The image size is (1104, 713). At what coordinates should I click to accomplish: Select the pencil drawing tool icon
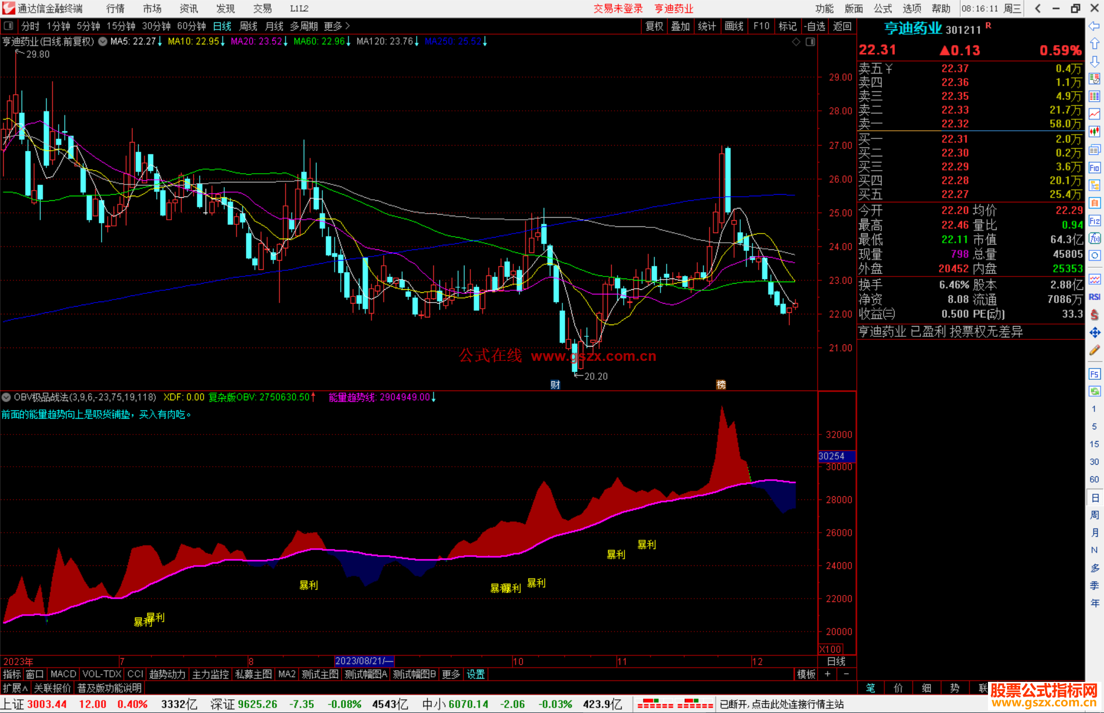coord(1094,350)
